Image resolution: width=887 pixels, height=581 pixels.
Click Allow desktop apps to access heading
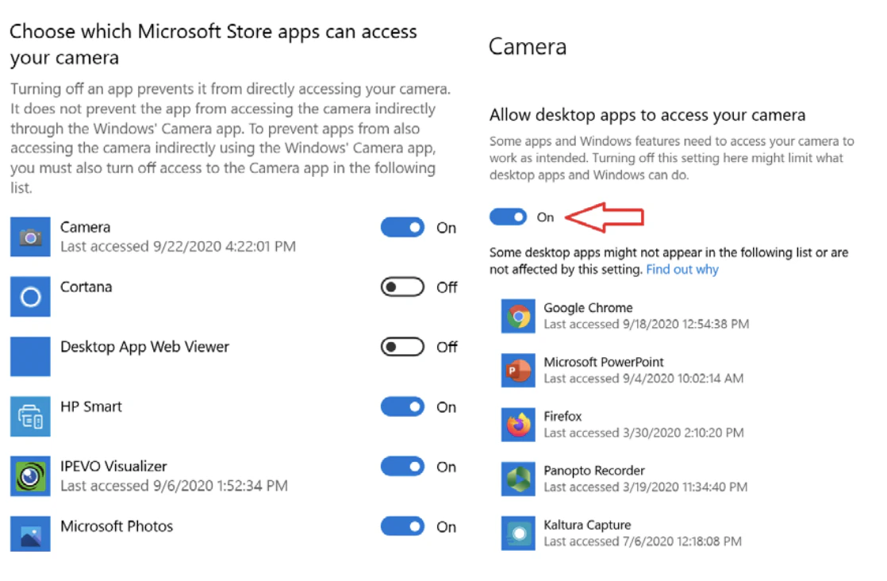point(647,115)
